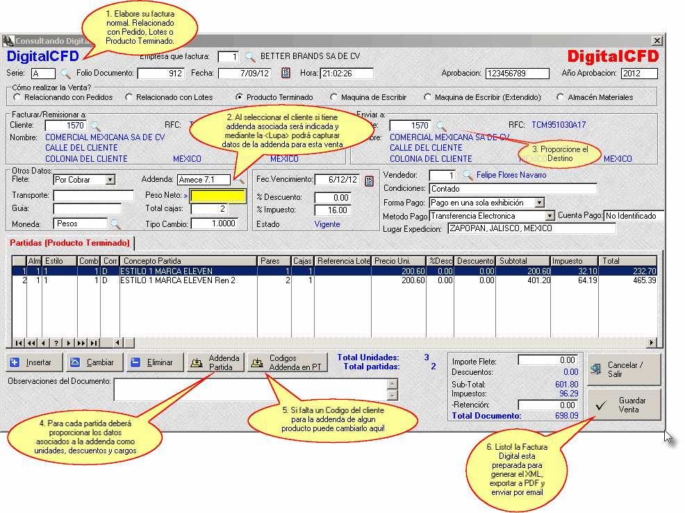Select row "ESTILO 1 MARCA ELEVEN Ren 2"
The width and height of the screenshot is (685, 513).
tap(334, 280)
